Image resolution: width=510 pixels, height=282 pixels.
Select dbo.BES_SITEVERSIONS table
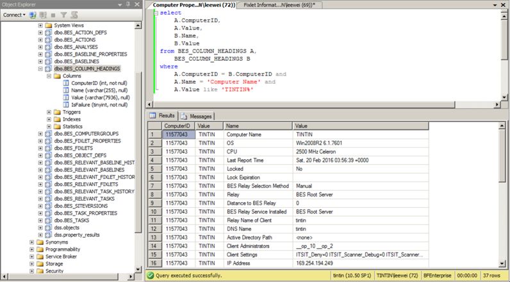[81, 206]
